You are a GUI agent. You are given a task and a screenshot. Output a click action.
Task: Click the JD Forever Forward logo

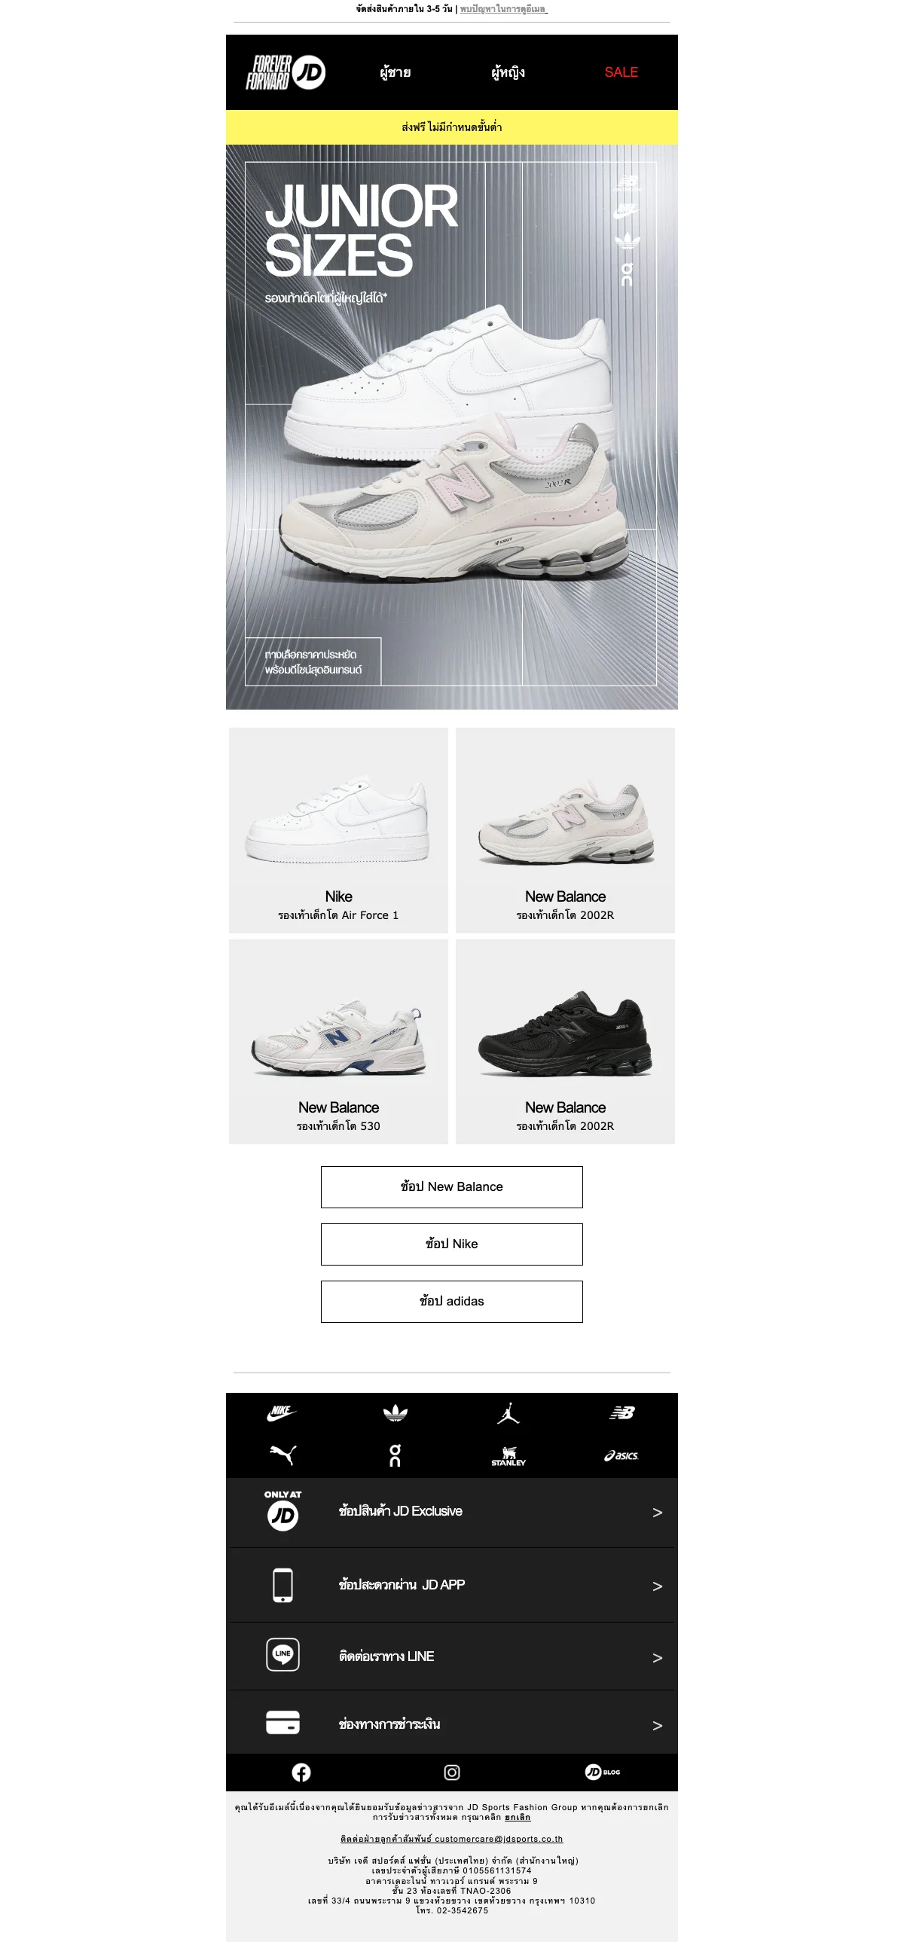[x=286, y=72]
